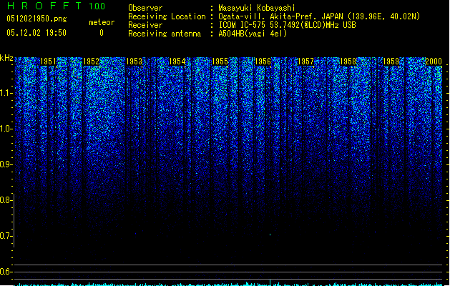Click the green signal dot near 0.7 kHz
The image size is (450, 286).
click(270, 235)
